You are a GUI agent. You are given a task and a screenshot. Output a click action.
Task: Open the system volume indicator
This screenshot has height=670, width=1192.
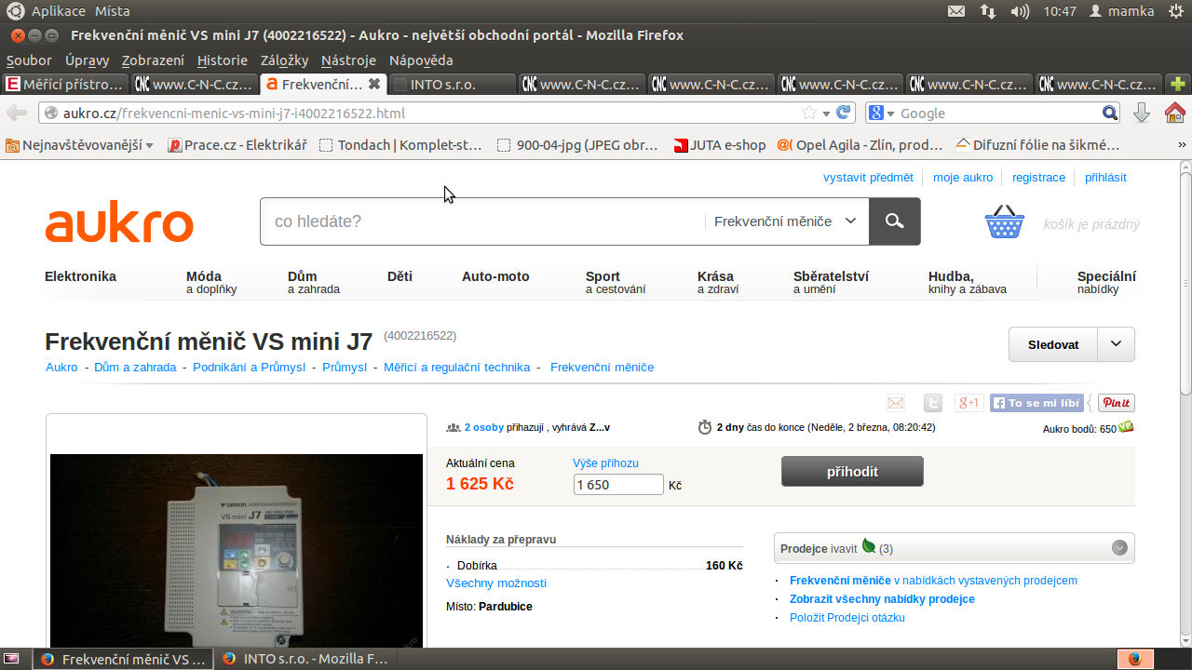1020,11
